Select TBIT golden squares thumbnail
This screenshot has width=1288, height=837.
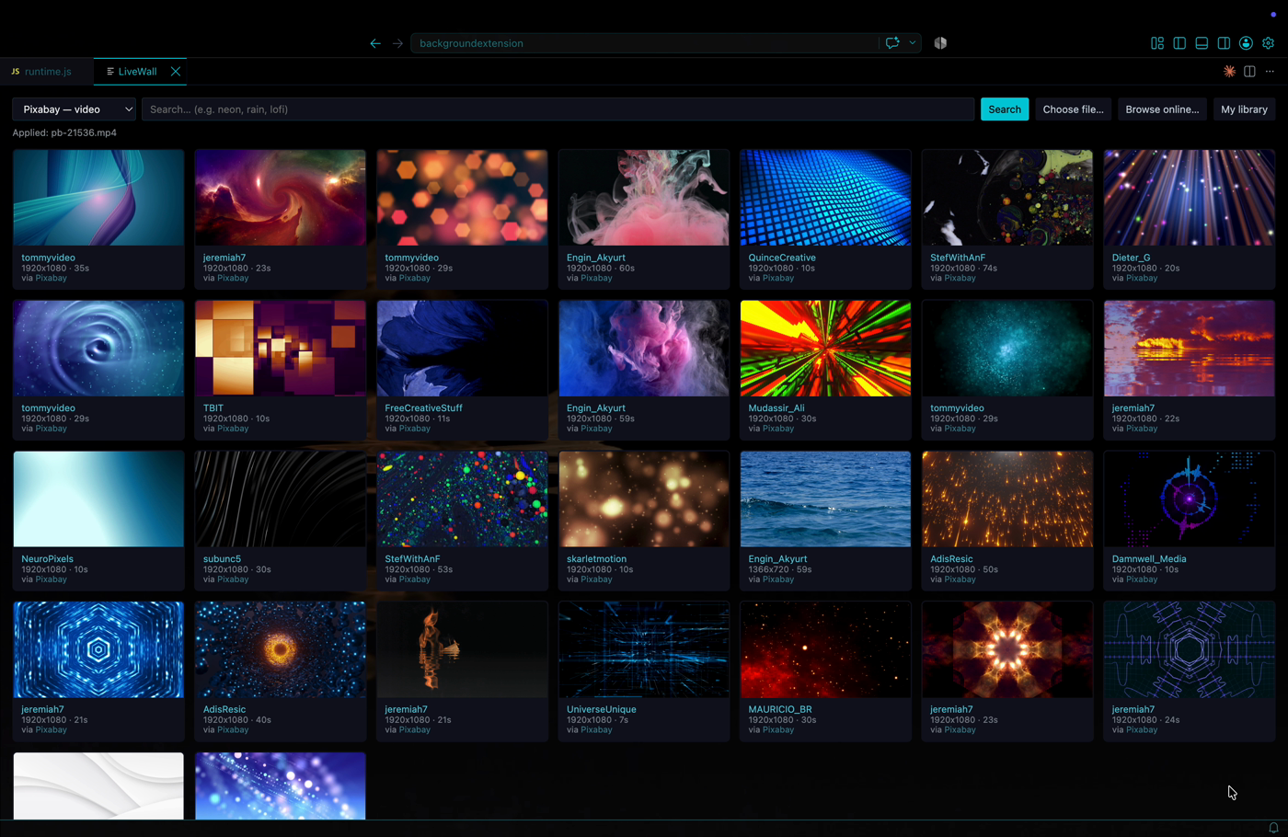[x=280, y=349]
